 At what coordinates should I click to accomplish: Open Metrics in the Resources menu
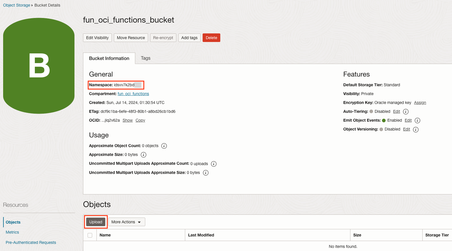pyautogui.click(x=12, y=232)
